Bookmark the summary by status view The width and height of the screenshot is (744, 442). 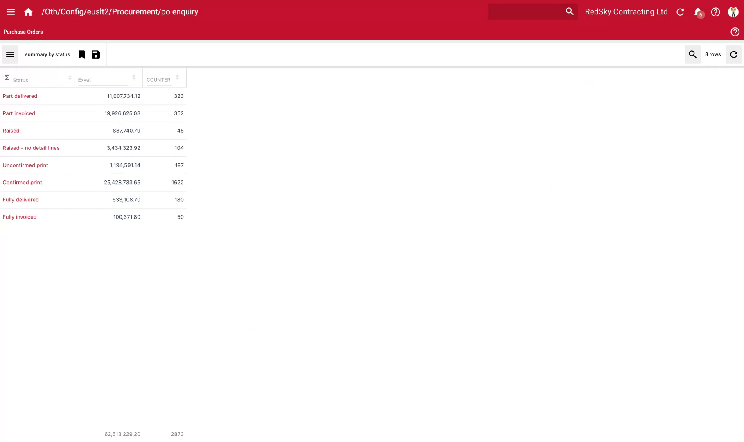point(81,54)
